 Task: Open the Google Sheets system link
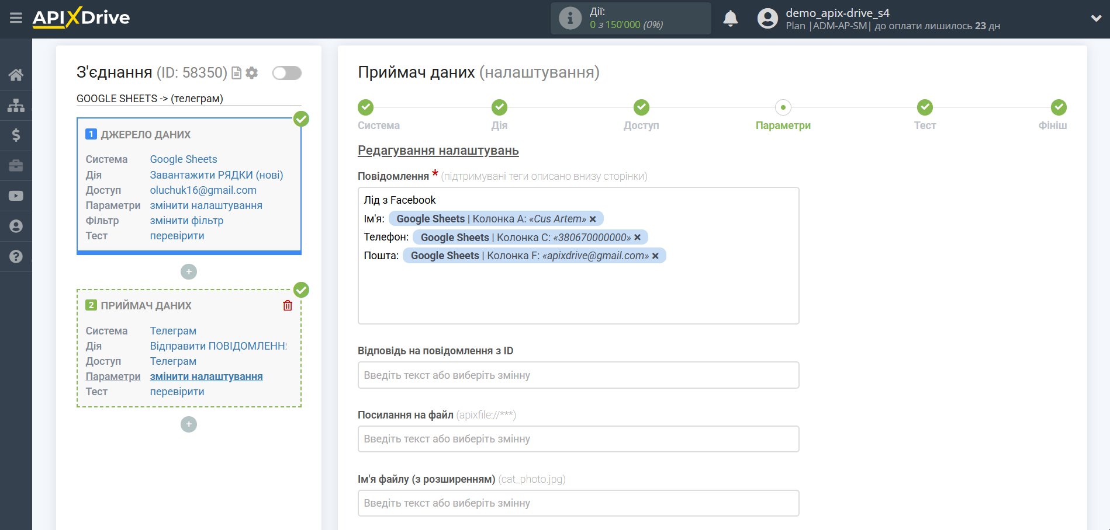[x=184, y=159]
